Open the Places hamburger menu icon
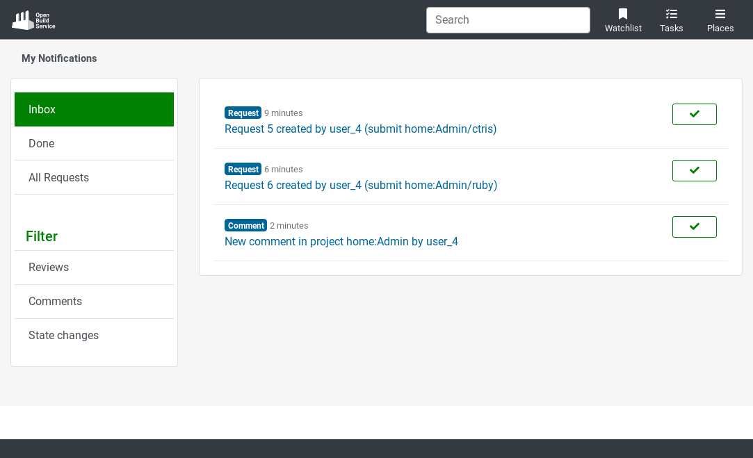Viewport: 753px width, 458px height. coord(720,14)
